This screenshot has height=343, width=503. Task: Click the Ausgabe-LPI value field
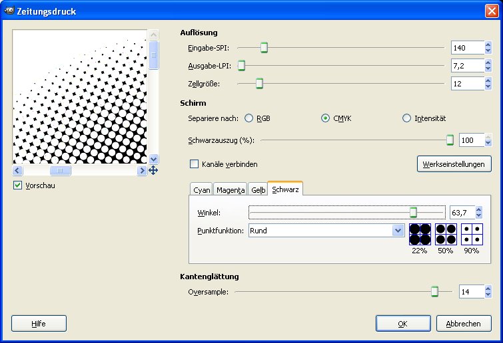(468, 66)
